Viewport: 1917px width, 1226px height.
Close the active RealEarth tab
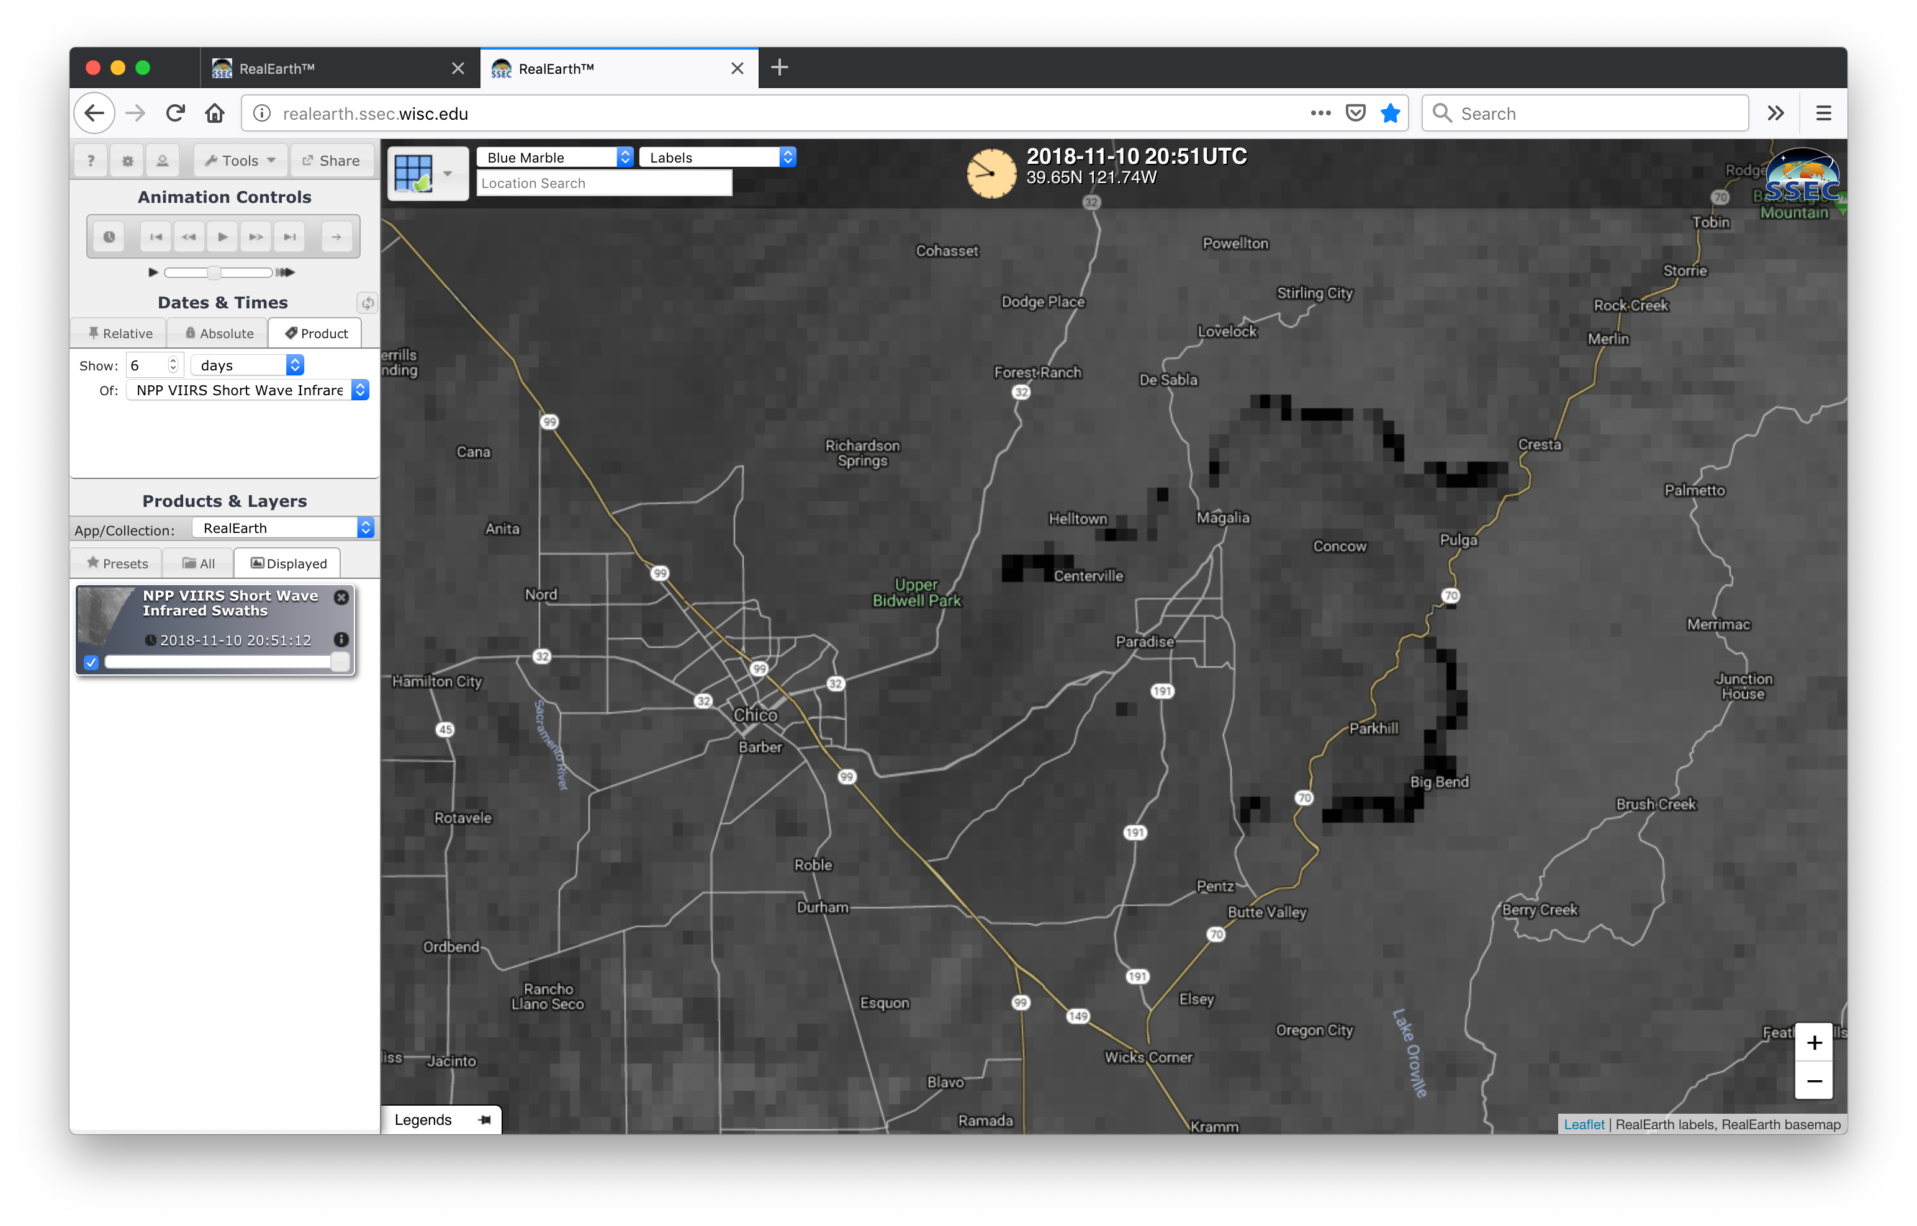(737, 68)
